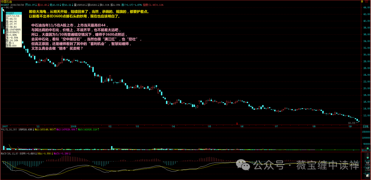Click the stock code 601857 in header
The image size is (371, 180).
tap(4, 4)
